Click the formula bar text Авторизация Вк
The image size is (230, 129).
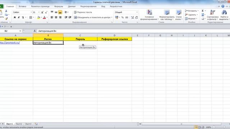click(x=47, y=31)
